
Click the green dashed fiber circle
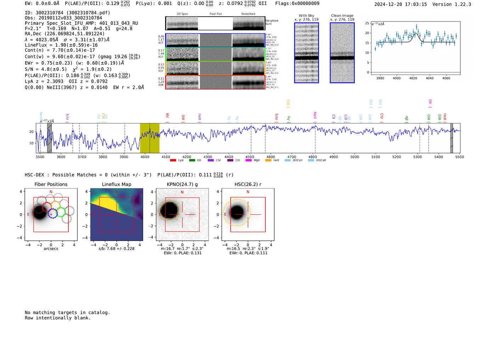pyautogui.click(x=61, y=212)
